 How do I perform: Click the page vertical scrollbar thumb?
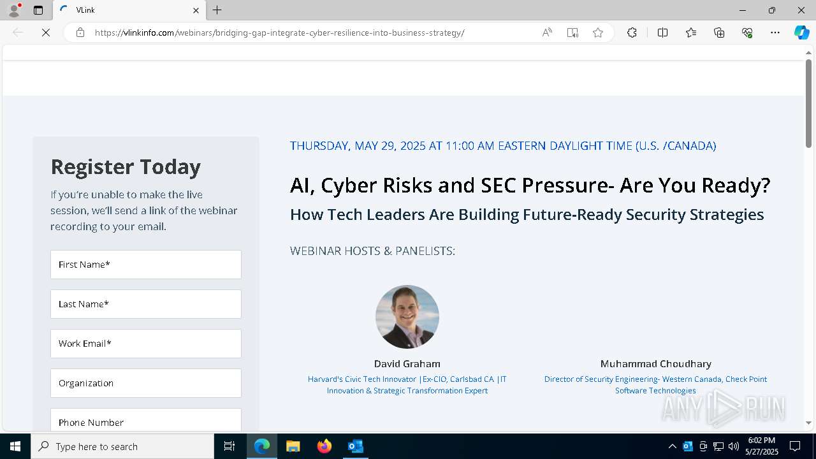808,102
